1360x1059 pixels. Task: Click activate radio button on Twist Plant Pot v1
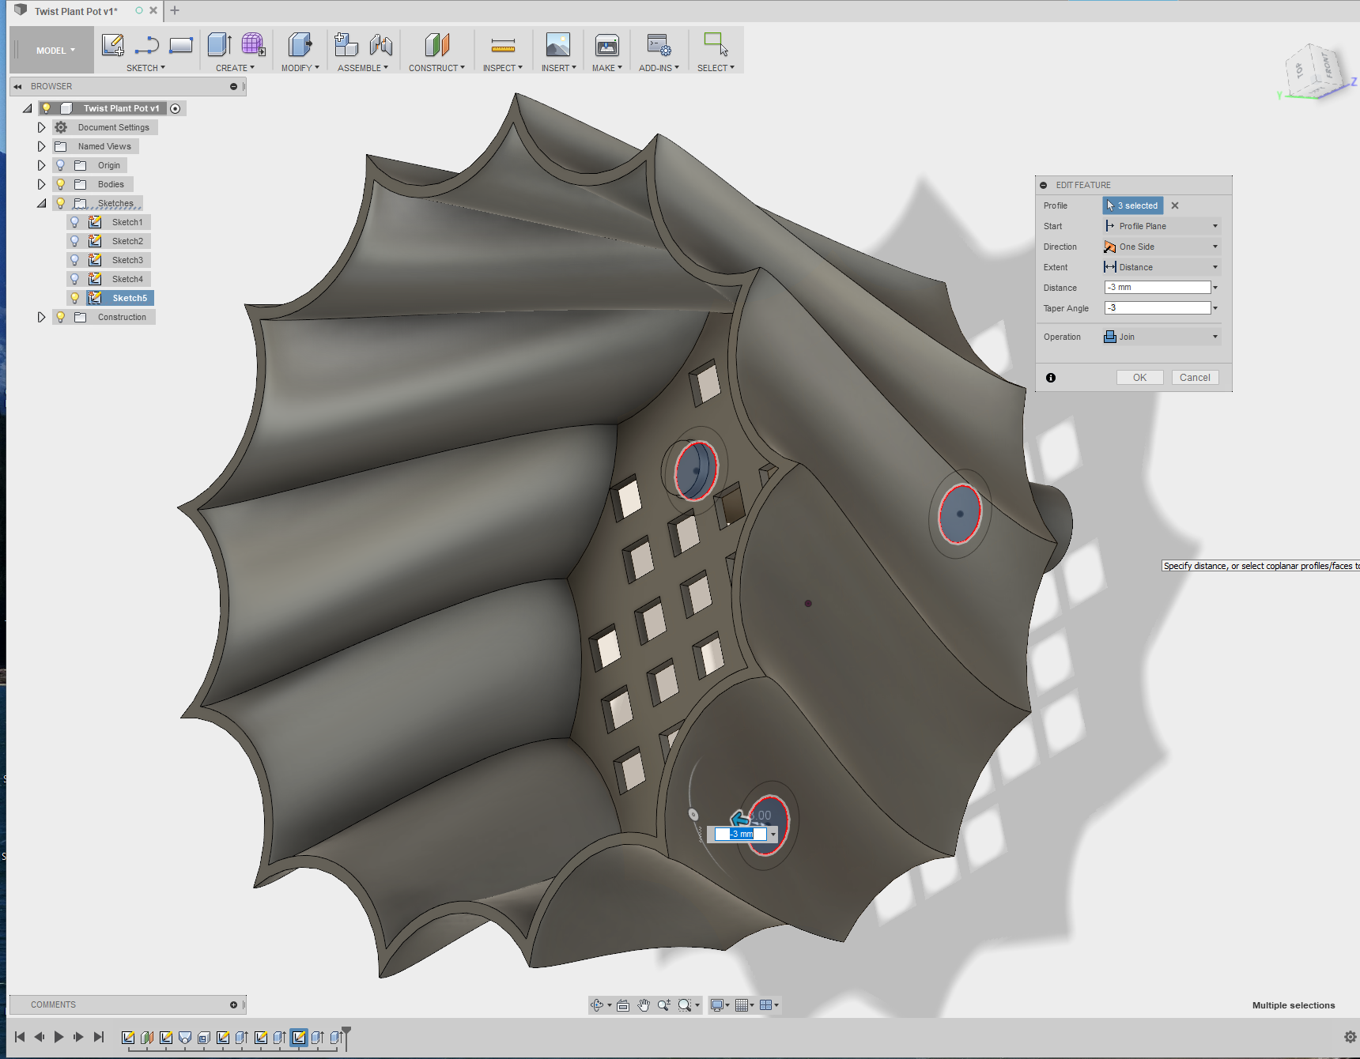[x=176, y=108]
